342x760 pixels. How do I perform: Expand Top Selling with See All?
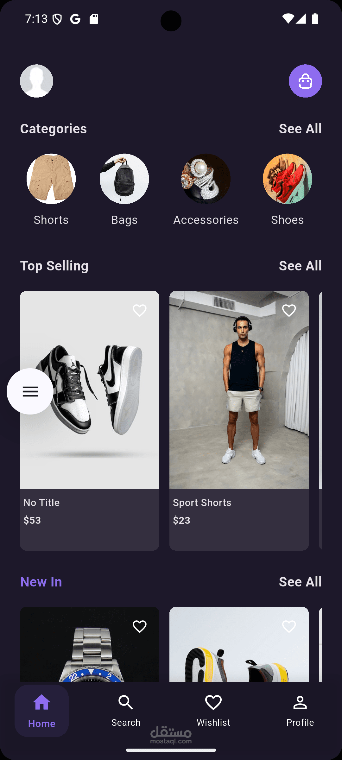point(300,266)
